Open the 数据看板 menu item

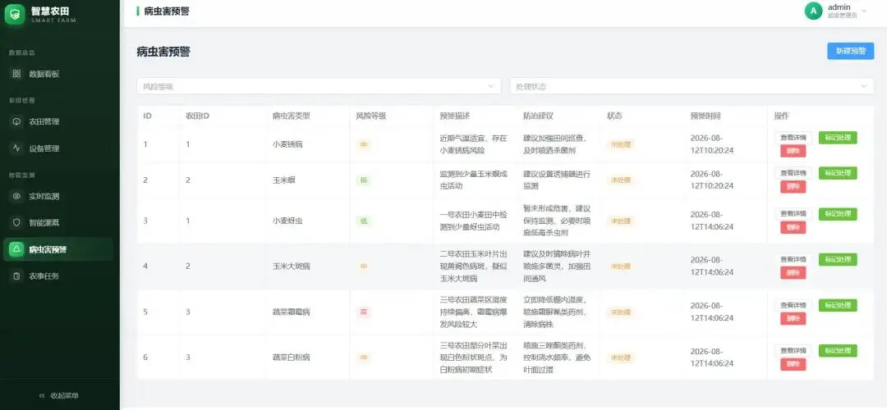tap(58, 74)
